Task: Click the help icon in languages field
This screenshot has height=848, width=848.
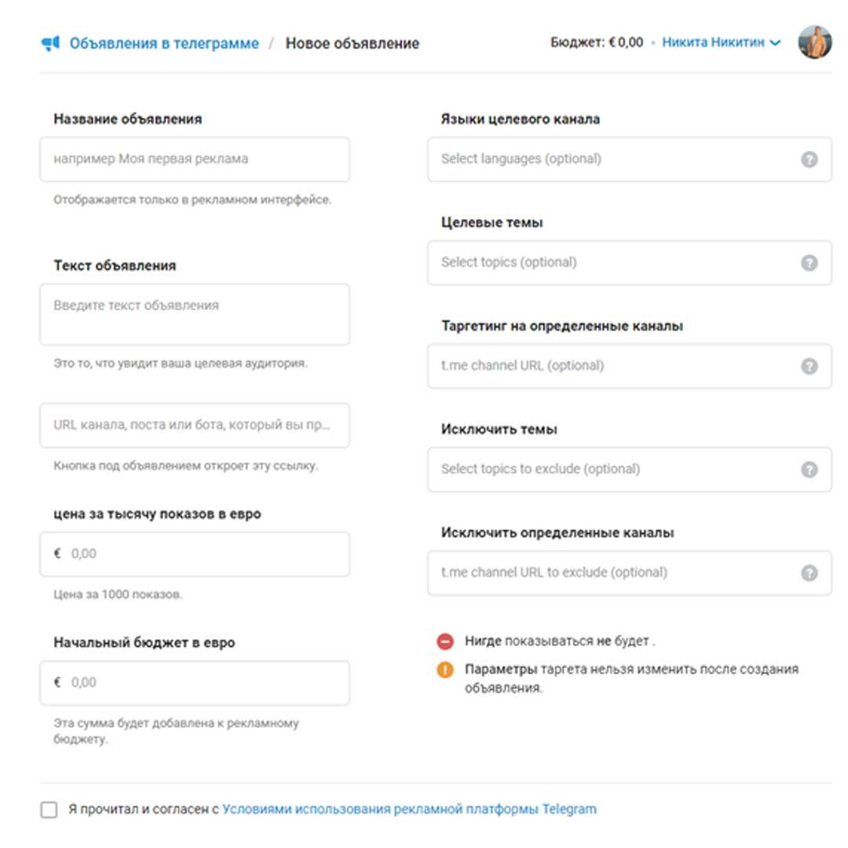Action: [x=809, y=159]
